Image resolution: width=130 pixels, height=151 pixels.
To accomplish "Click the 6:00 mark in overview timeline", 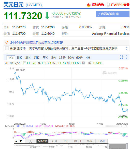I will pos(70,147).
